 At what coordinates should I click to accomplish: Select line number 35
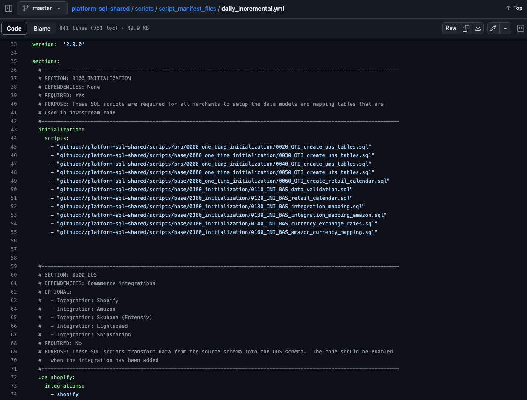point(14,61)
